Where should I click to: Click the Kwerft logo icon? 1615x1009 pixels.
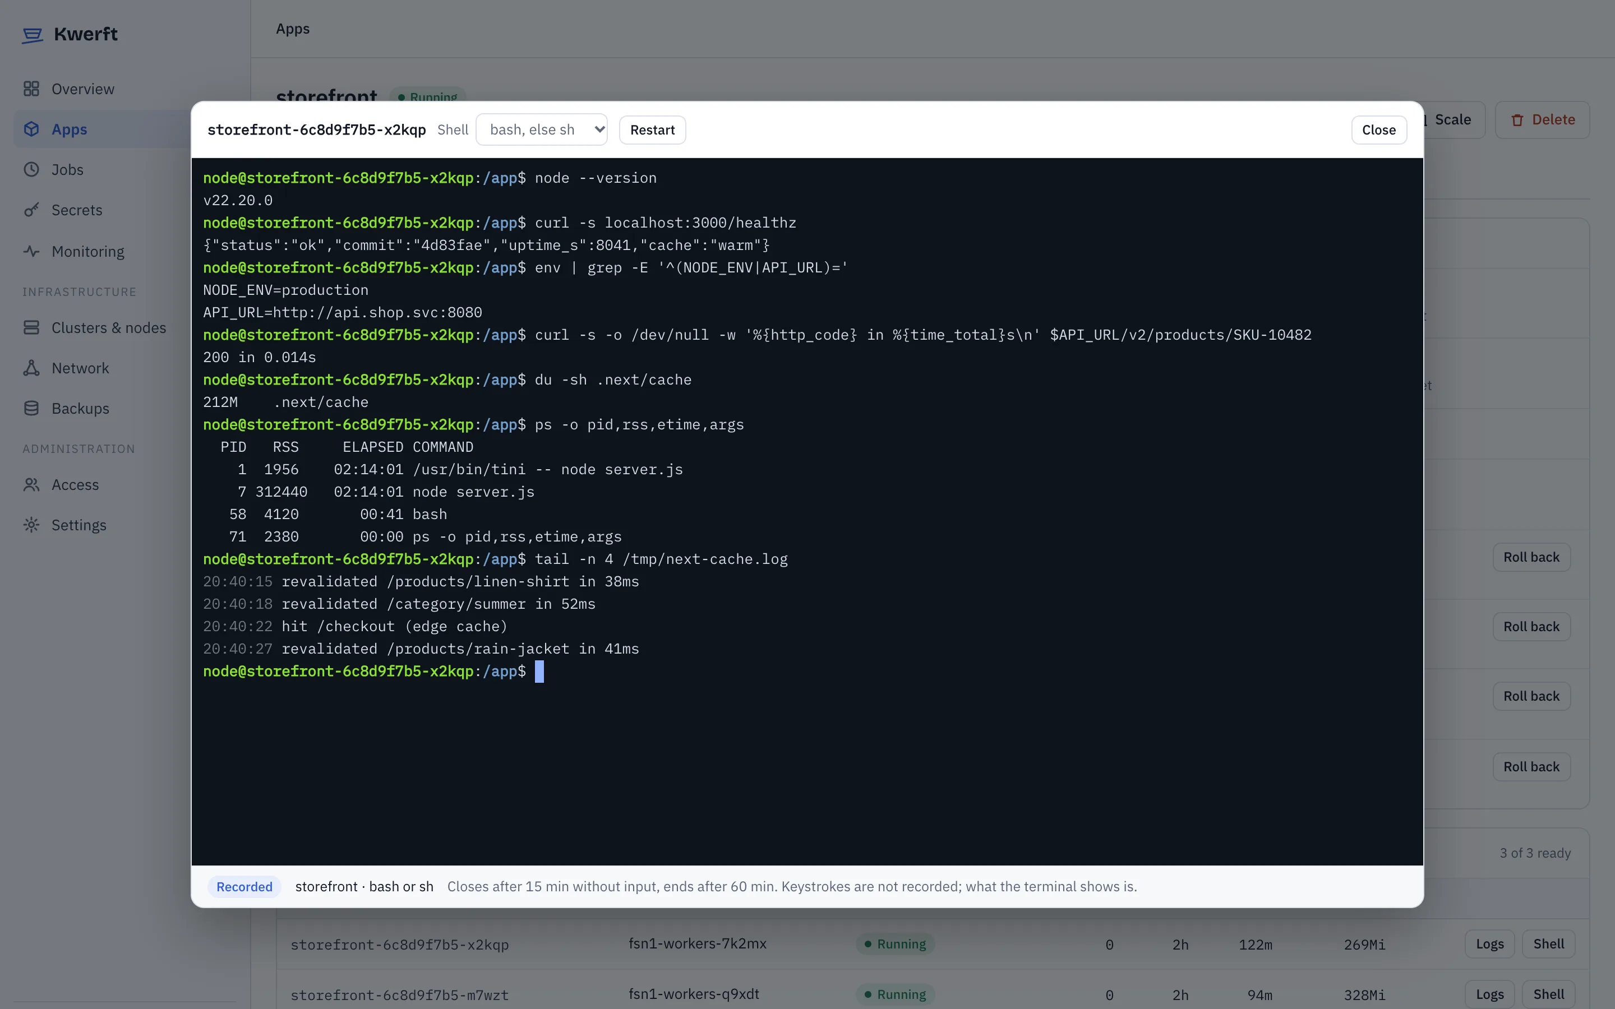(32, 35)
